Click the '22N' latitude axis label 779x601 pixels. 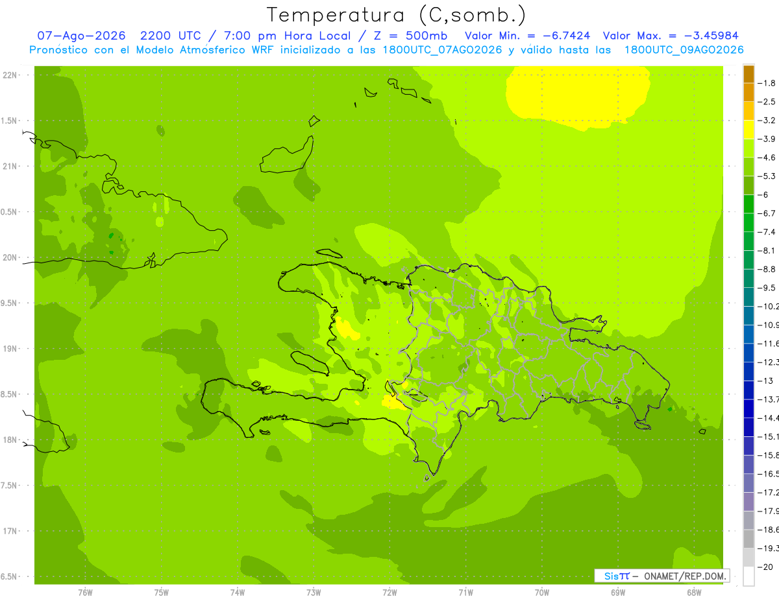pos(10,75)
